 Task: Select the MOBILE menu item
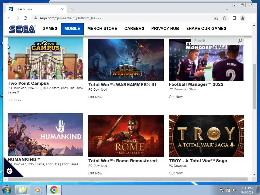(x=72, y=29)
